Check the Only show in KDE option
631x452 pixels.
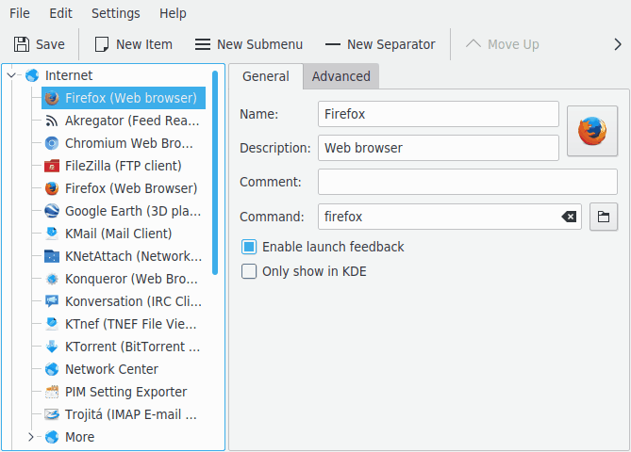(x=249, y=271)
